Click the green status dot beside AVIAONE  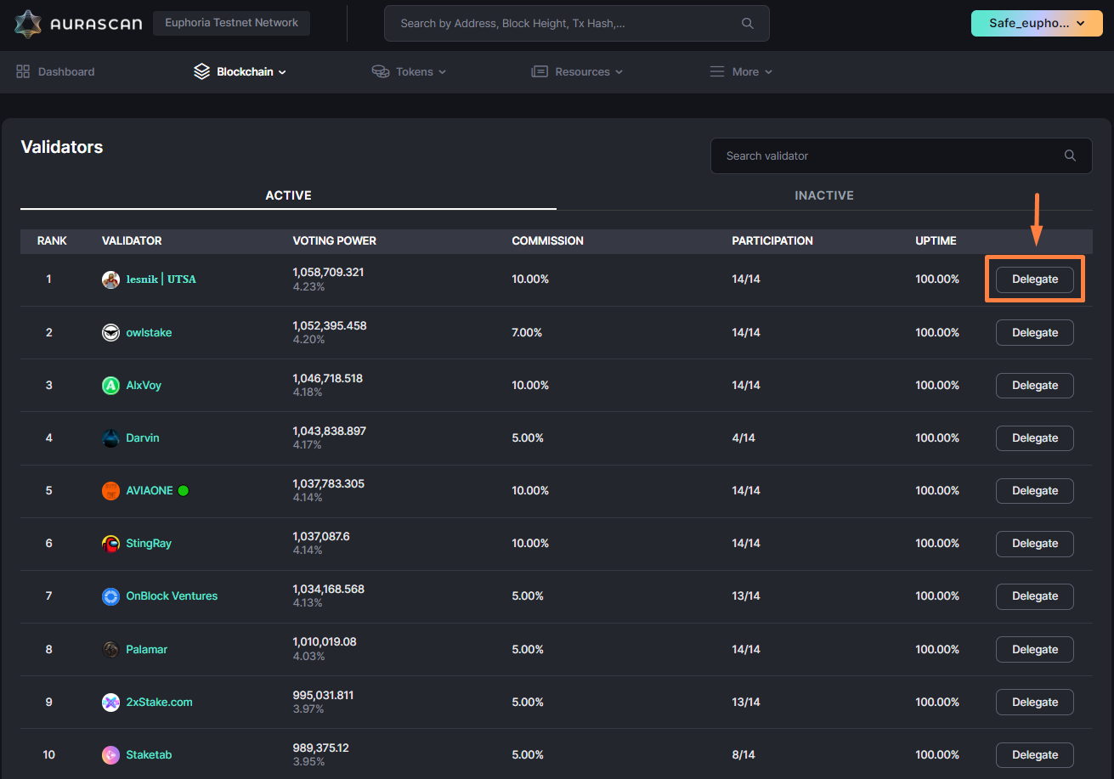point(183,491)
